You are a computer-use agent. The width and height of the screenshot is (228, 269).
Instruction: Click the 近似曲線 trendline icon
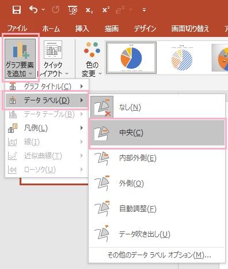pyautogui.click(x=13, y=156)
